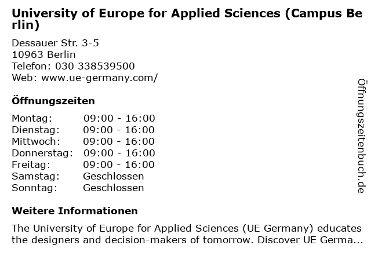Image resolution: width=371 pixels, height=278 pixels.
Task: Click the Donnerstag 09:00 - 16:00 entry
Action: (x=119, y=153)
